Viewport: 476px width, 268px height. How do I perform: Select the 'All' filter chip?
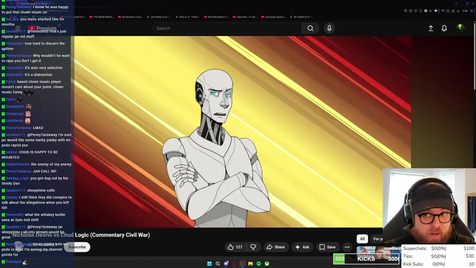tap(362, 239)
